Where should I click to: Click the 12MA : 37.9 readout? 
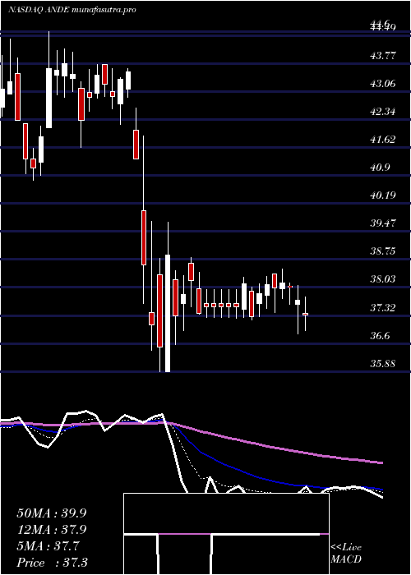point(52,530)
